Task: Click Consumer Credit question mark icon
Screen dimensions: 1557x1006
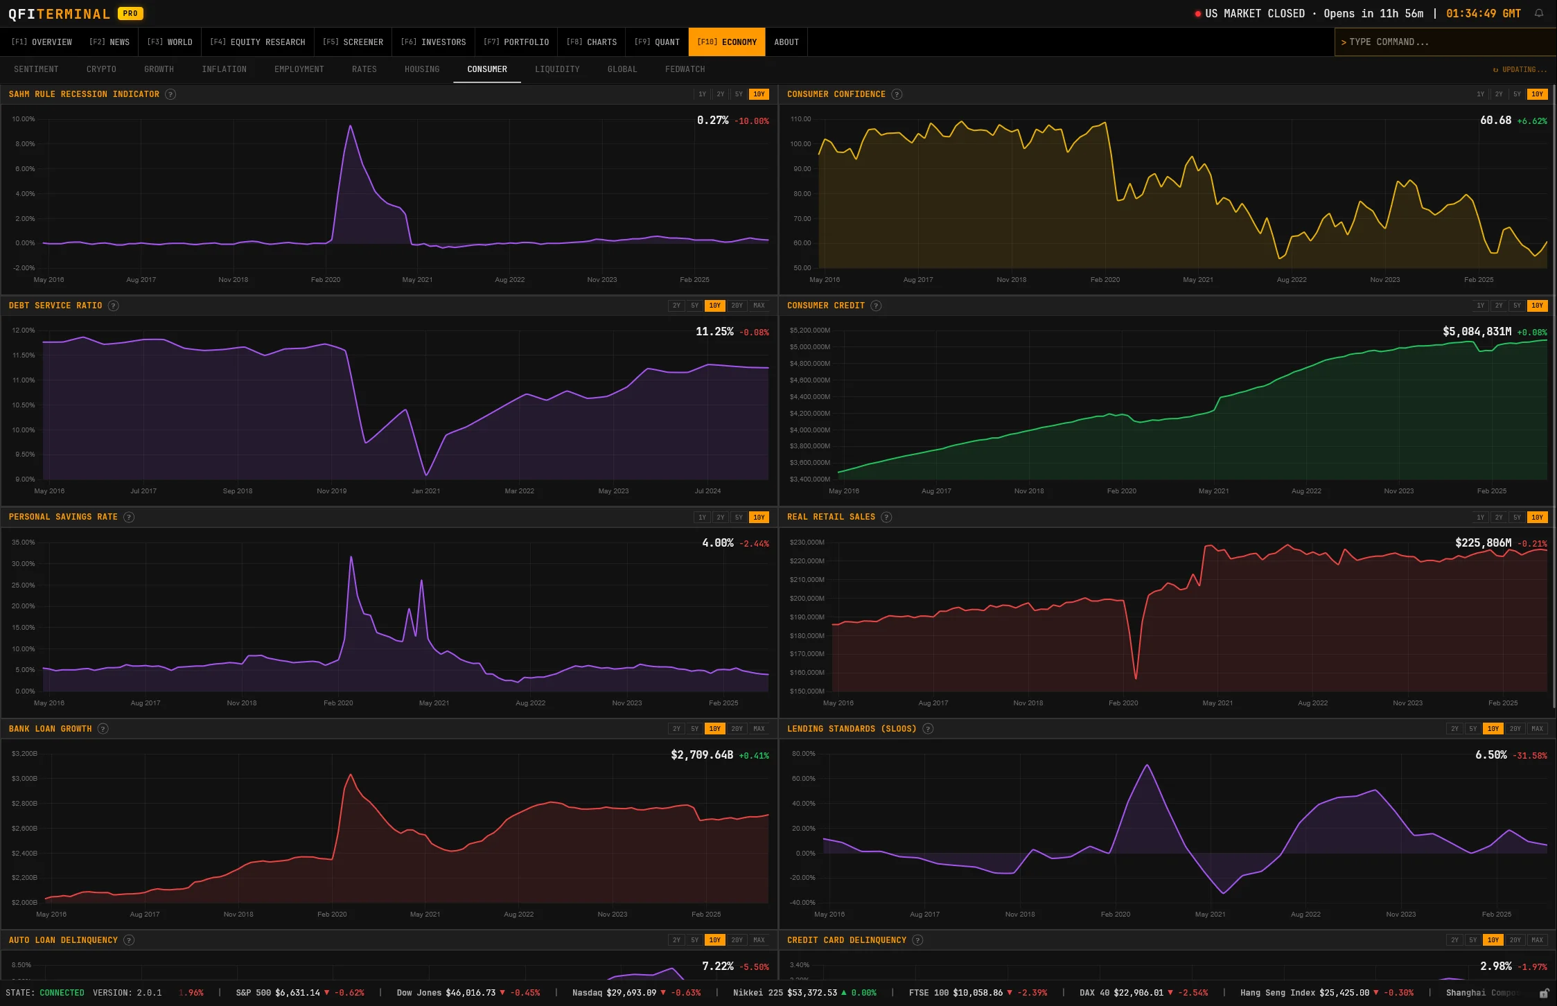Action: click(876, 306)
